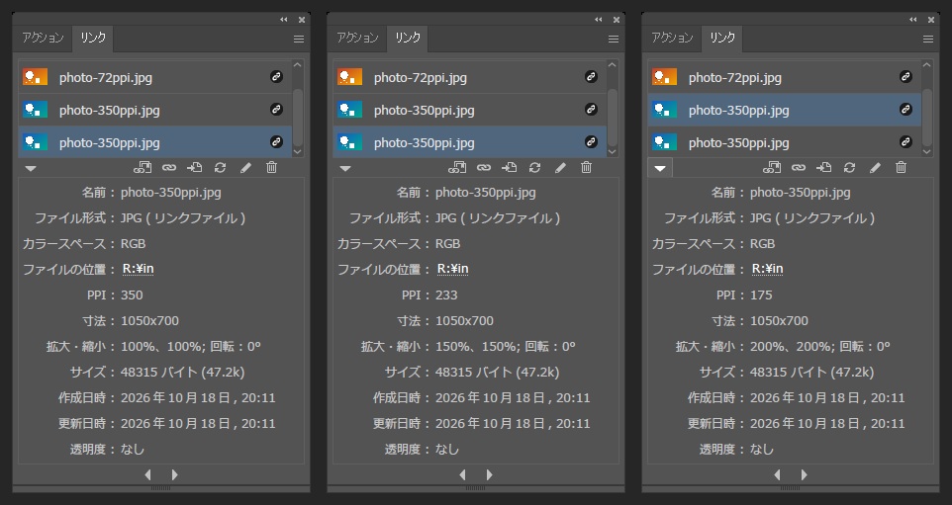Click scroll up arrow of left panel list

pos(298,65)
